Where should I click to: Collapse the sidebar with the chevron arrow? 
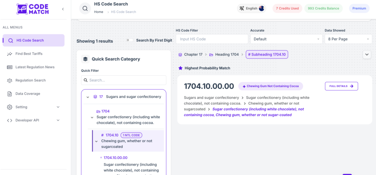click(x=63, y=9)
